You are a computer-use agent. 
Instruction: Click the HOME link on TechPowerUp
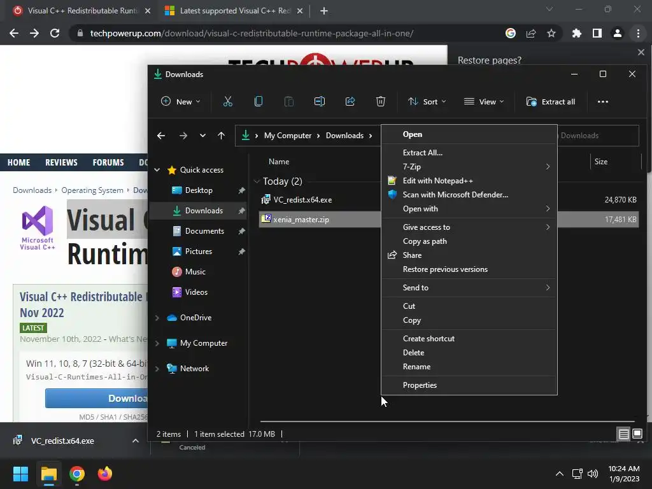(x=18, y=162)
